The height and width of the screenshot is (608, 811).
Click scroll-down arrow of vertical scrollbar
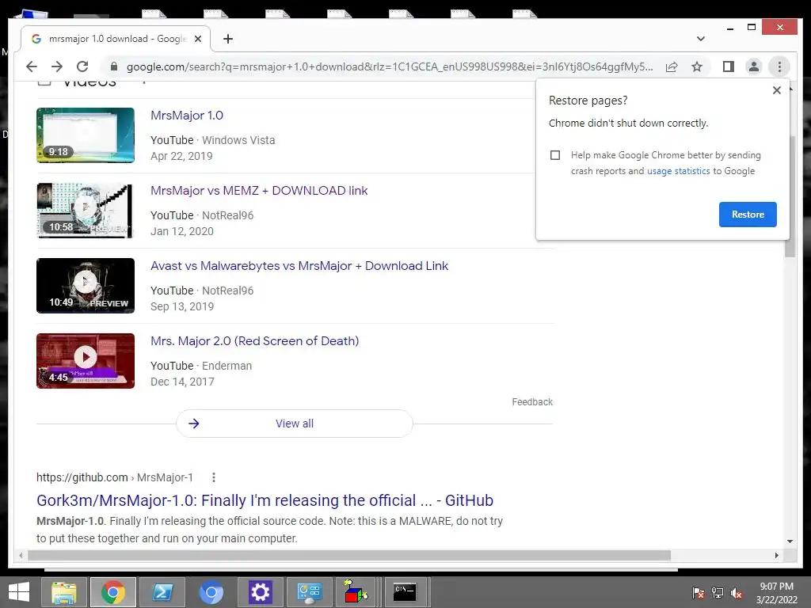click(790, 541)
